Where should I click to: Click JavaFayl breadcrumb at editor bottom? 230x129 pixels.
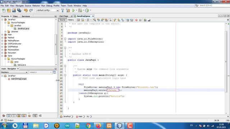point(67,116)
